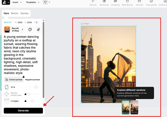The image size is (167, 117).
Task: Click the Change bg tool
Action: 115,3
